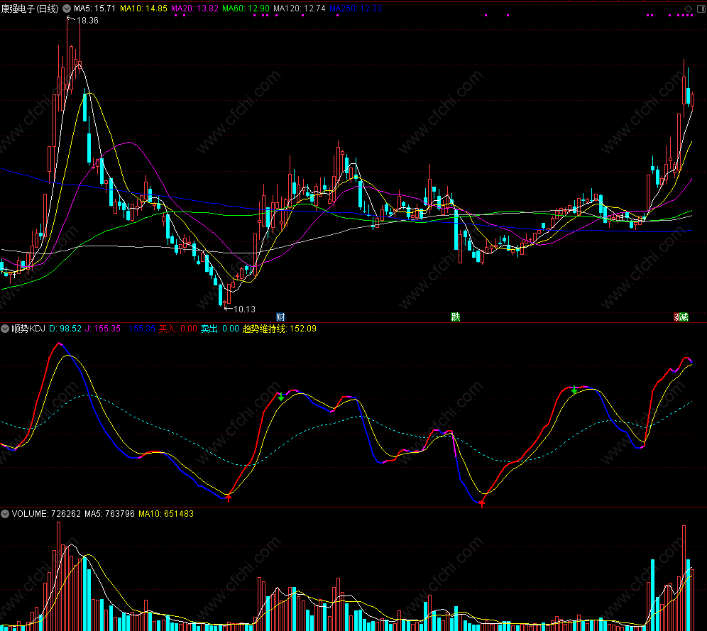The width and height of the screenshot is (707, 631).
Task: Click the 涨减 event marker
Action: click(681, 317)
